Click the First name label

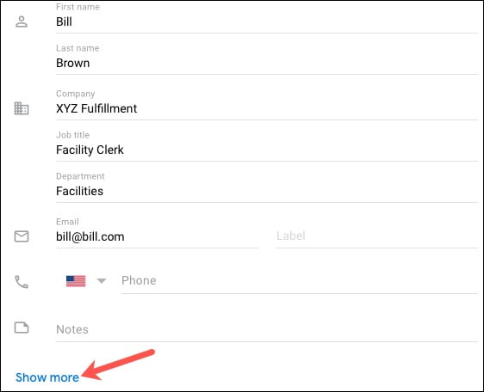78,7
